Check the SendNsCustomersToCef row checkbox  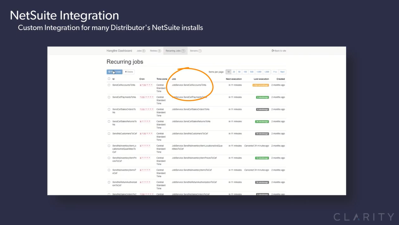109,134
